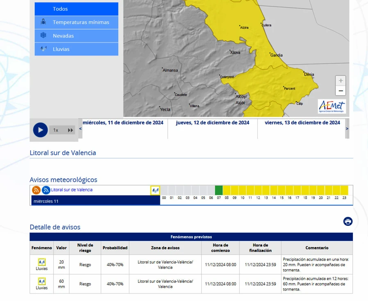Click the rain warning icon in timeline row
368x301 pixels.
pyautogui.click(x=155, y=191)
